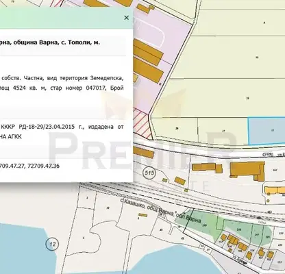Close the parcel info popup
Viewport: 285px width, 274px height.
click(x=126, y=18)
